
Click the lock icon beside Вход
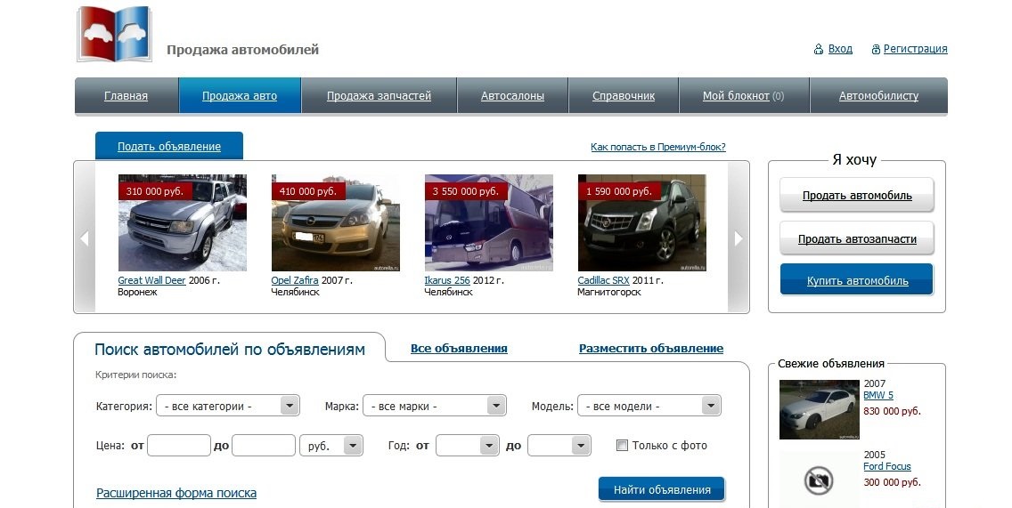click(819, 49)
